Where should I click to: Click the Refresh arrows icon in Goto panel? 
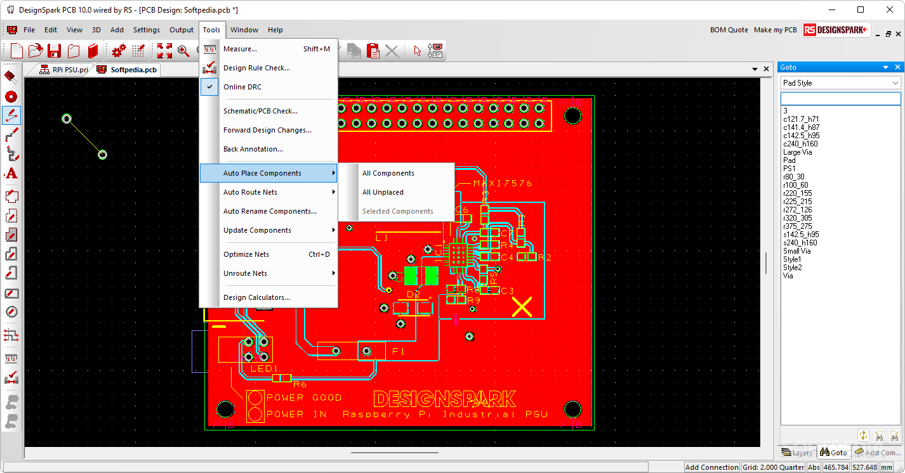(x=863, y=435)
